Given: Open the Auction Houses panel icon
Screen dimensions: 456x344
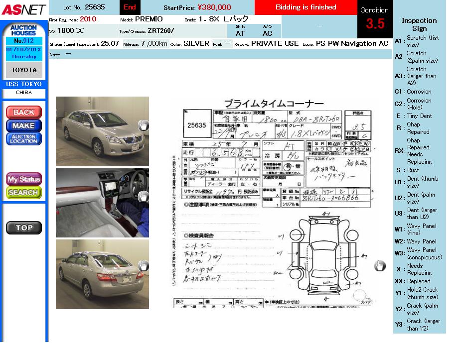Looking at the screenshot, I should tap(23, 30).
